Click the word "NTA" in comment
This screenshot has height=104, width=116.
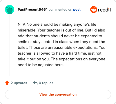point(21,24)
